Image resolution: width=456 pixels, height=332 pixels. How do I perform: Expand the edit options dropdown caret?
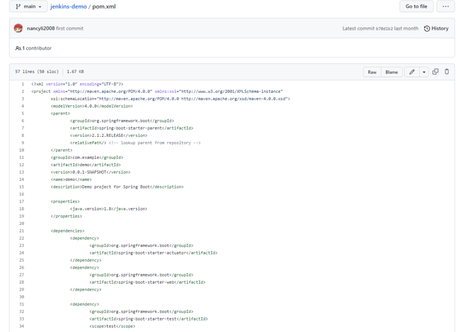(424, 72)
